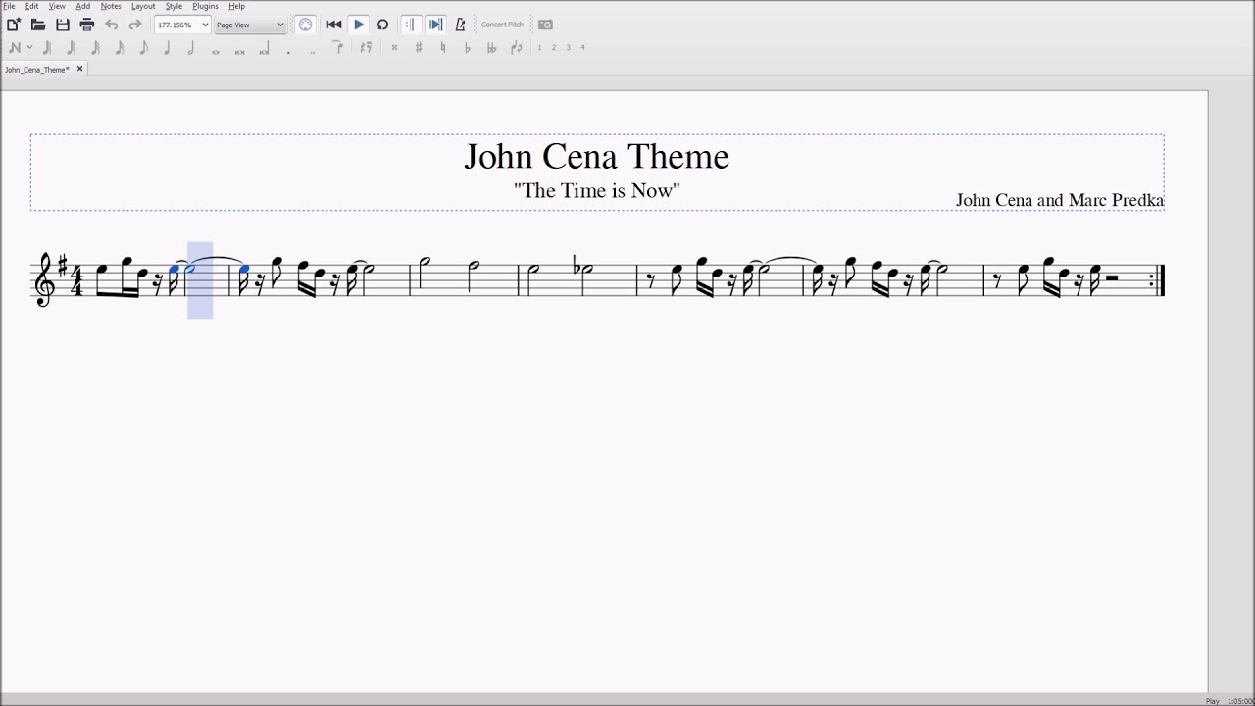Undo the last action
The image size is (1255, 706).
(x=111, y=25)
